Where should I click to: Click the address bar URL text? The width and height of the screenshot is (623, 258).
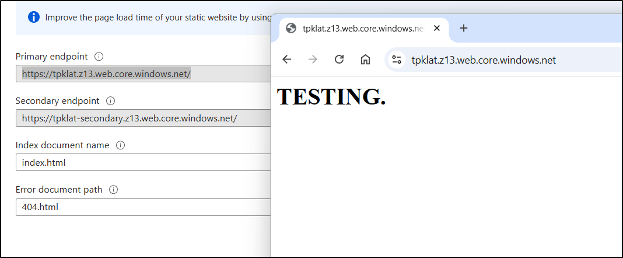pyautogui.click(x=484, y=60)
